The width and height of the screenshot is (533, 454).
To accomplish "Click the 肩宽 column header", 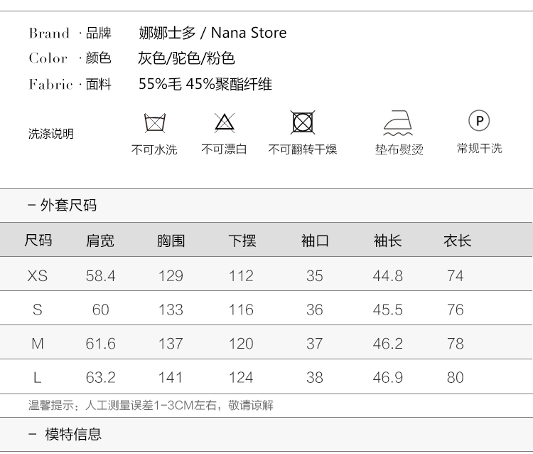I will point(99,241).
